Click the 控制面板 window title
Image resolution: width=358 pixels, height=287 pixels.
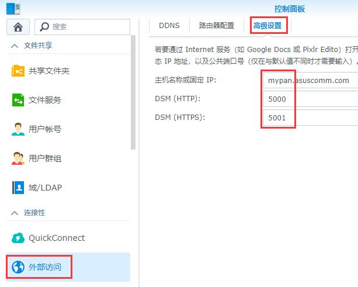(x=290, y=9)
